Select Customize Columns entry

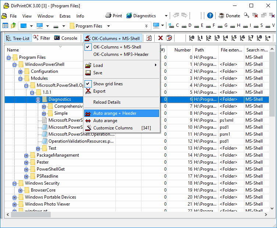pos(122,128)
